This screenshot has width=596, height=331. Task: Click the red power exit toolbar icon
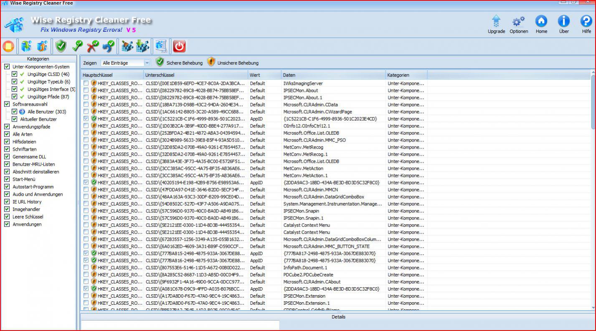(x=179, y=46)
